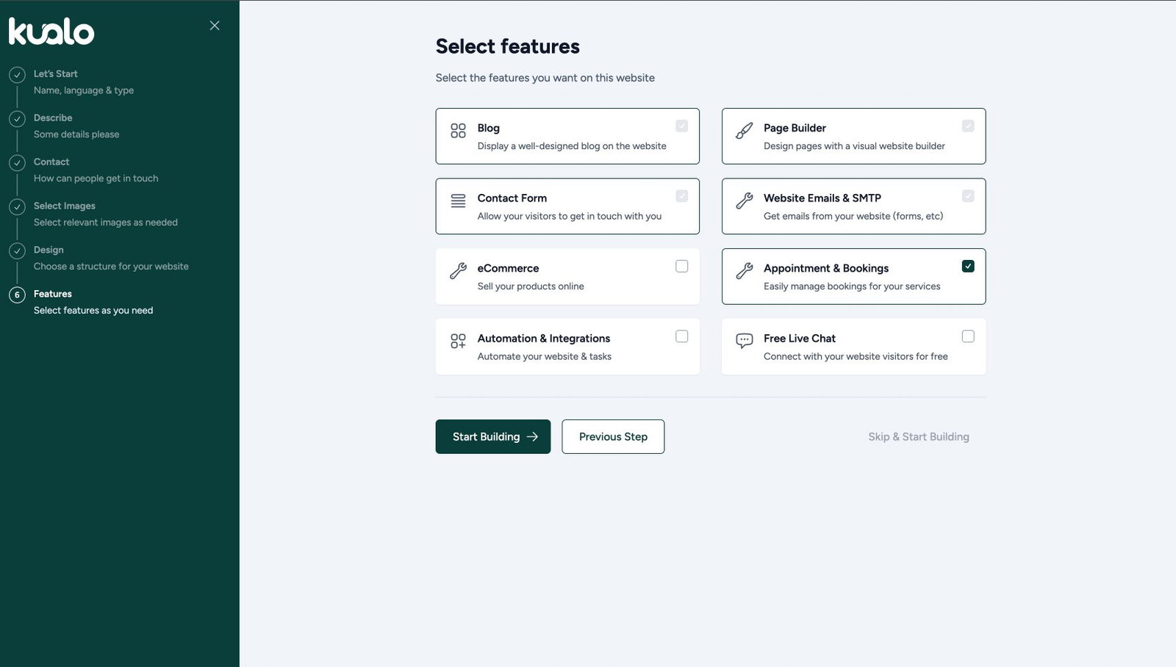Click 'Some details please' subtitle
Viewport: 1176px width, 667px height.
click(76, 134)
